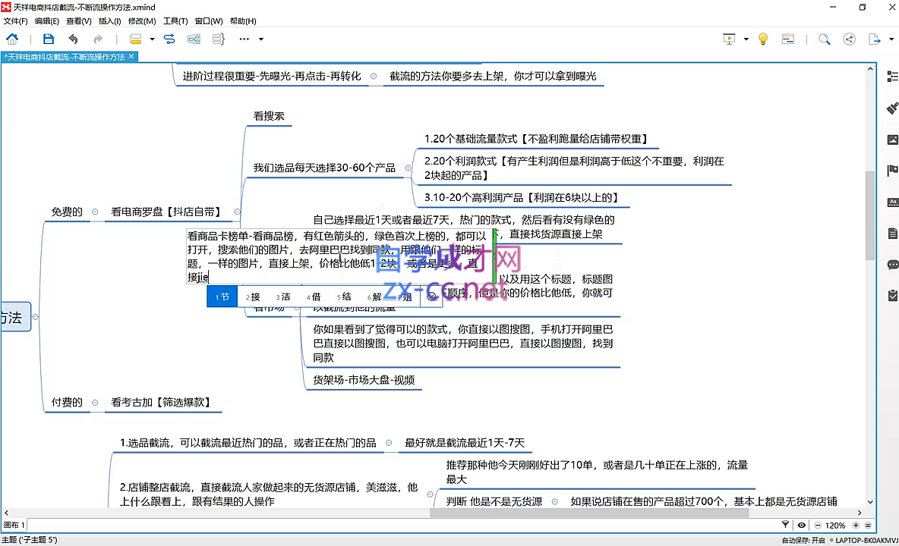
Task: Collapse the 付费的 branch
Action: 95,403
